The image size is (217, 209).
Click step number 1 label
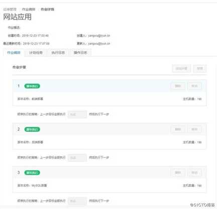coord(19,86)
